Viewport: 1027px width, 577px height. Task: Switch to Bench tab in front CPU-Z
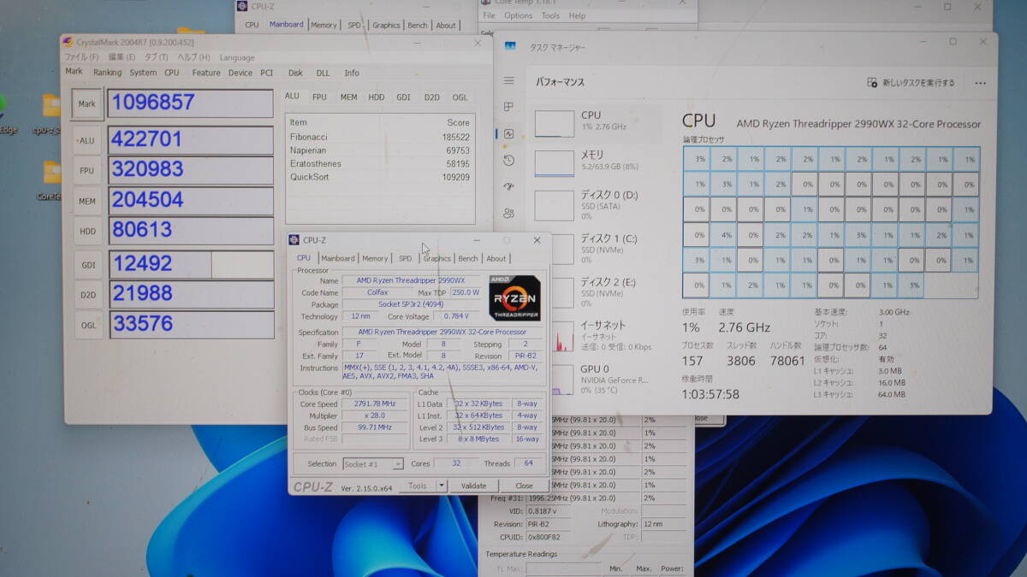pyautogui.click(x=468, y=258)
